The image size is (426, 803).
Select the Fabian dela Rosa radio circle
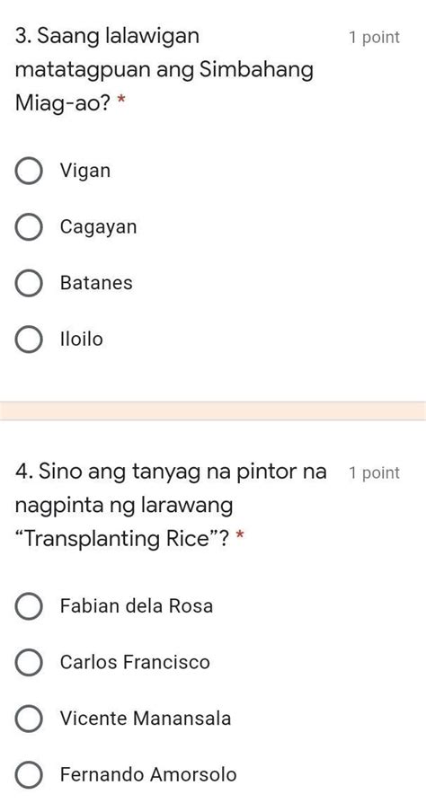tap(28, 606)
